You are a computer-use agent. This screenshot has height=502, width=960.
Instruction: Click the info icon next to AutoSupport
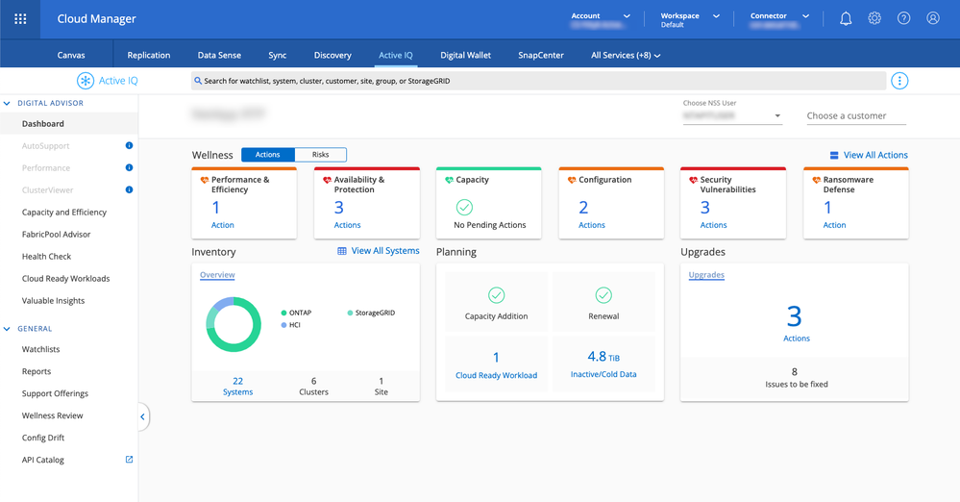129,146
